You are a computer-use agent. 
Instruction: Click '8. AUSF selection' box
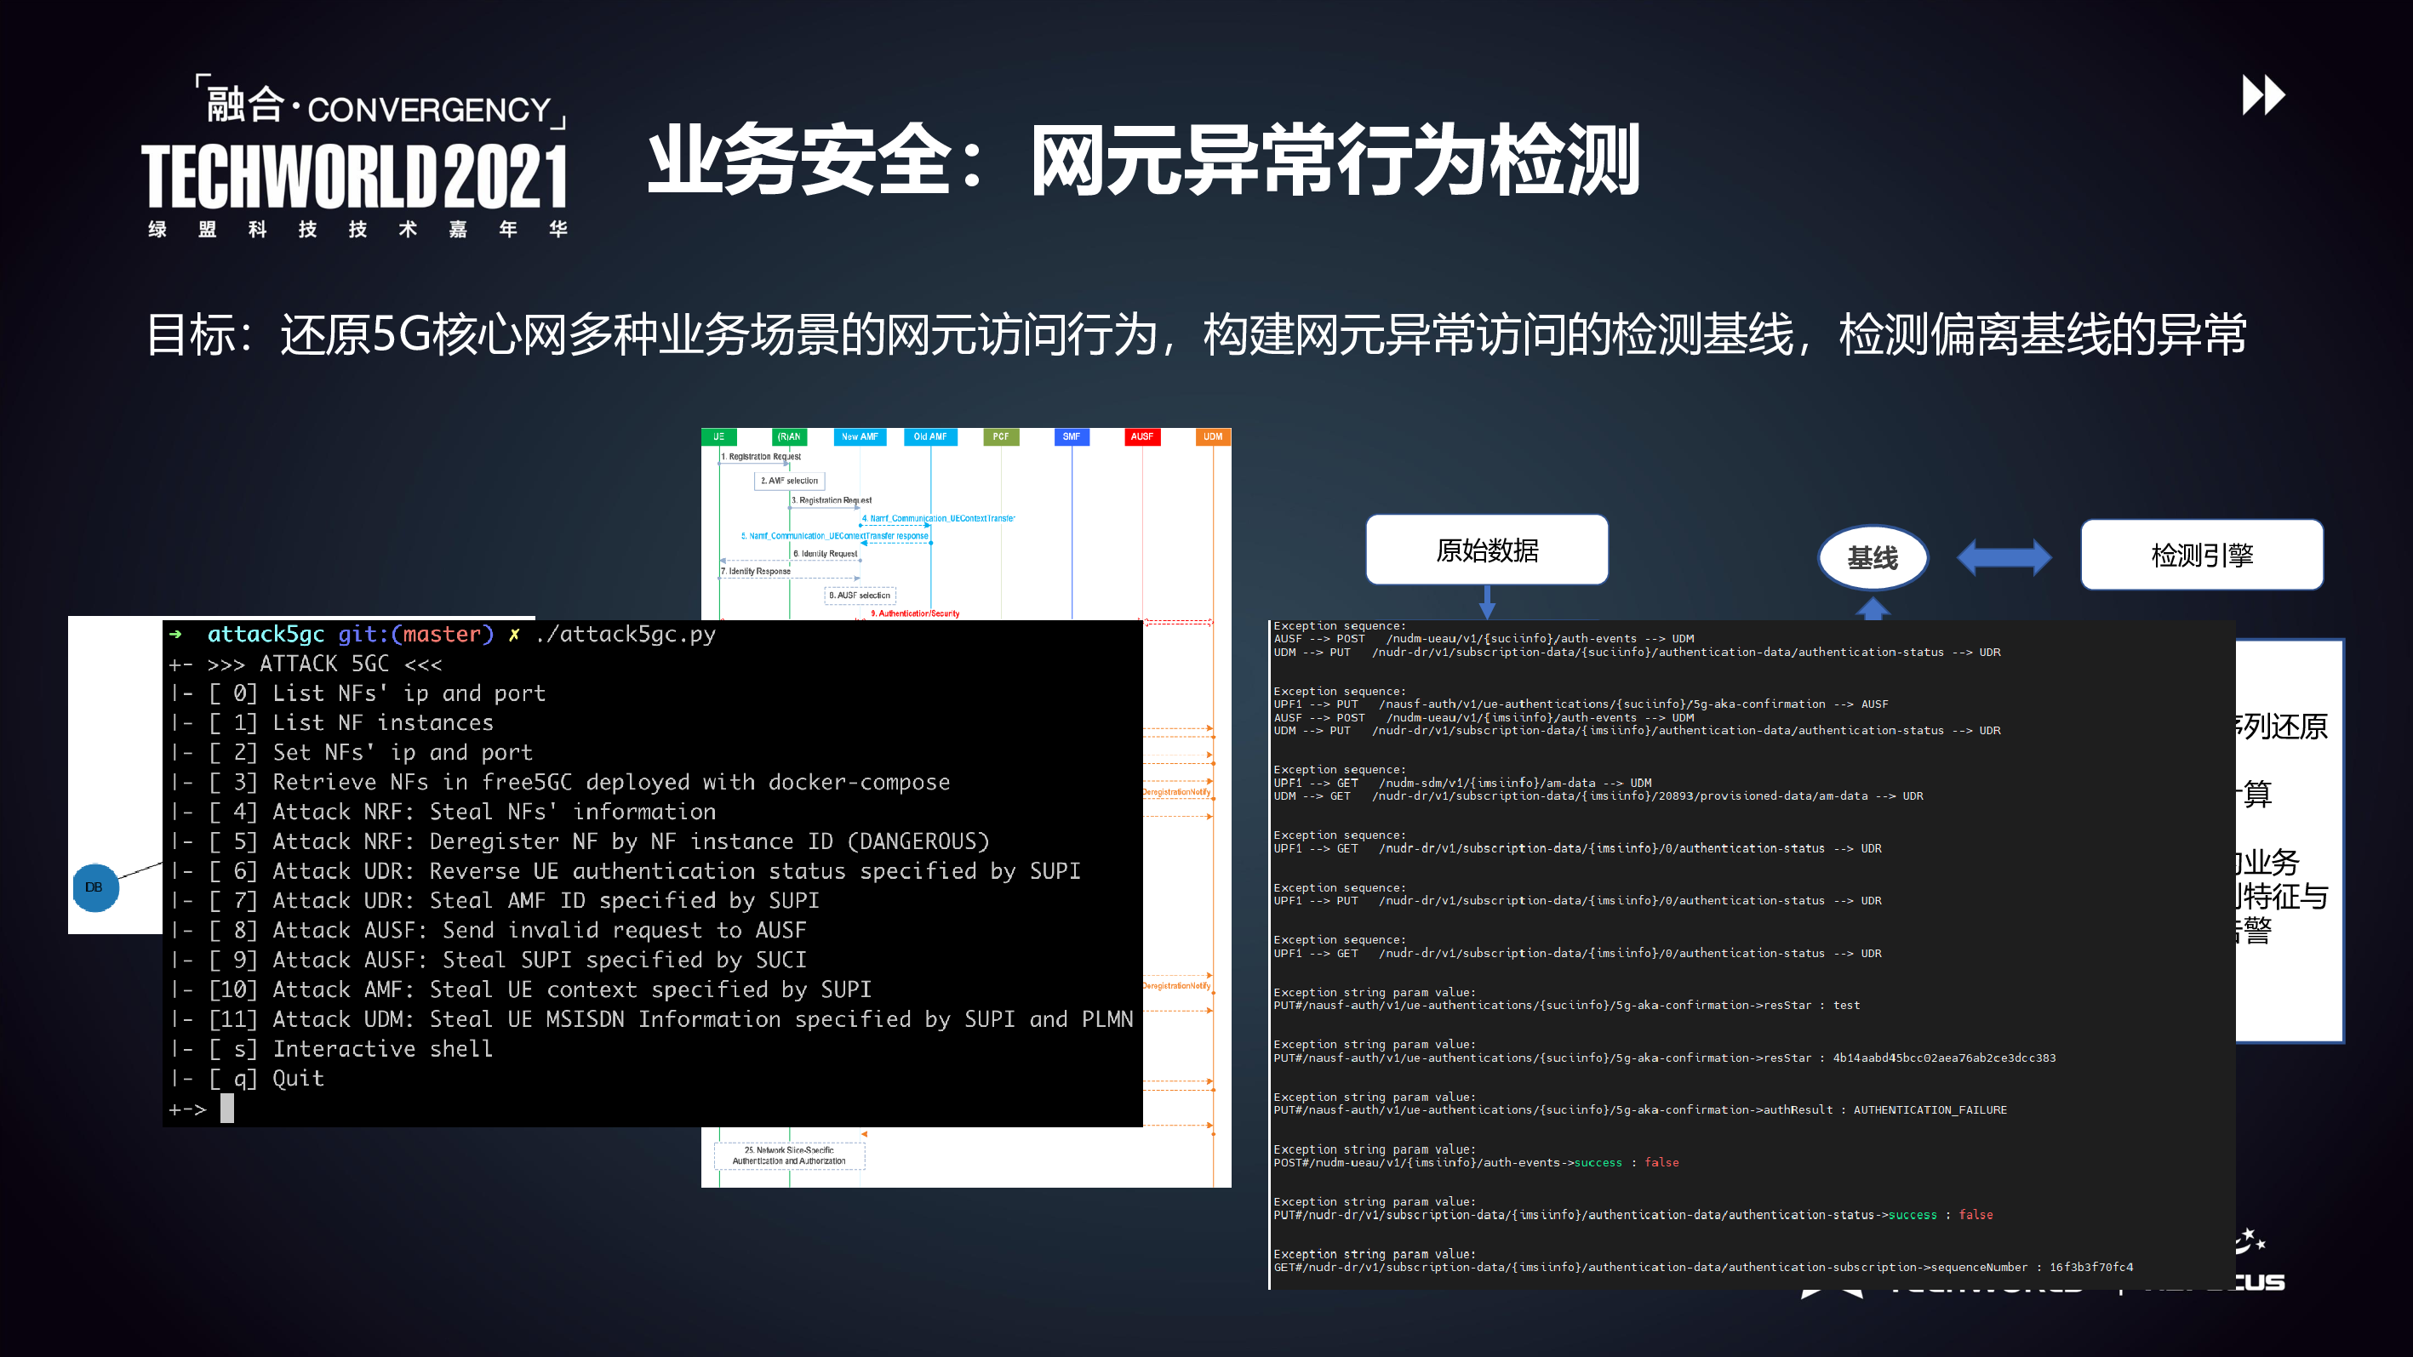click(860, 595)
